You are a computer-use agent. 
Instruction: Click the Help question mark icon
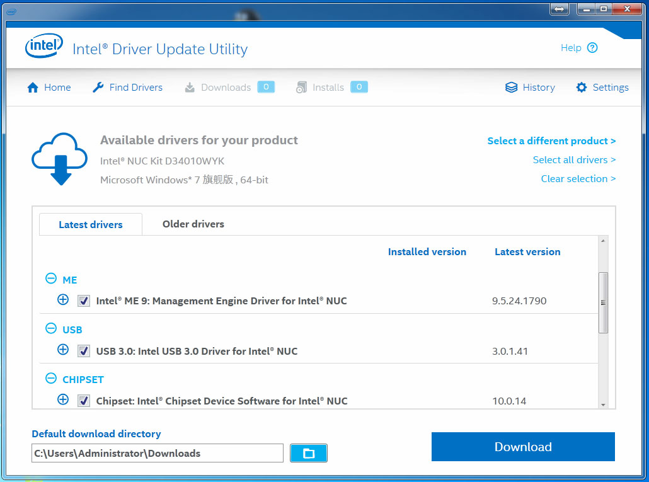tap(592, 48)
